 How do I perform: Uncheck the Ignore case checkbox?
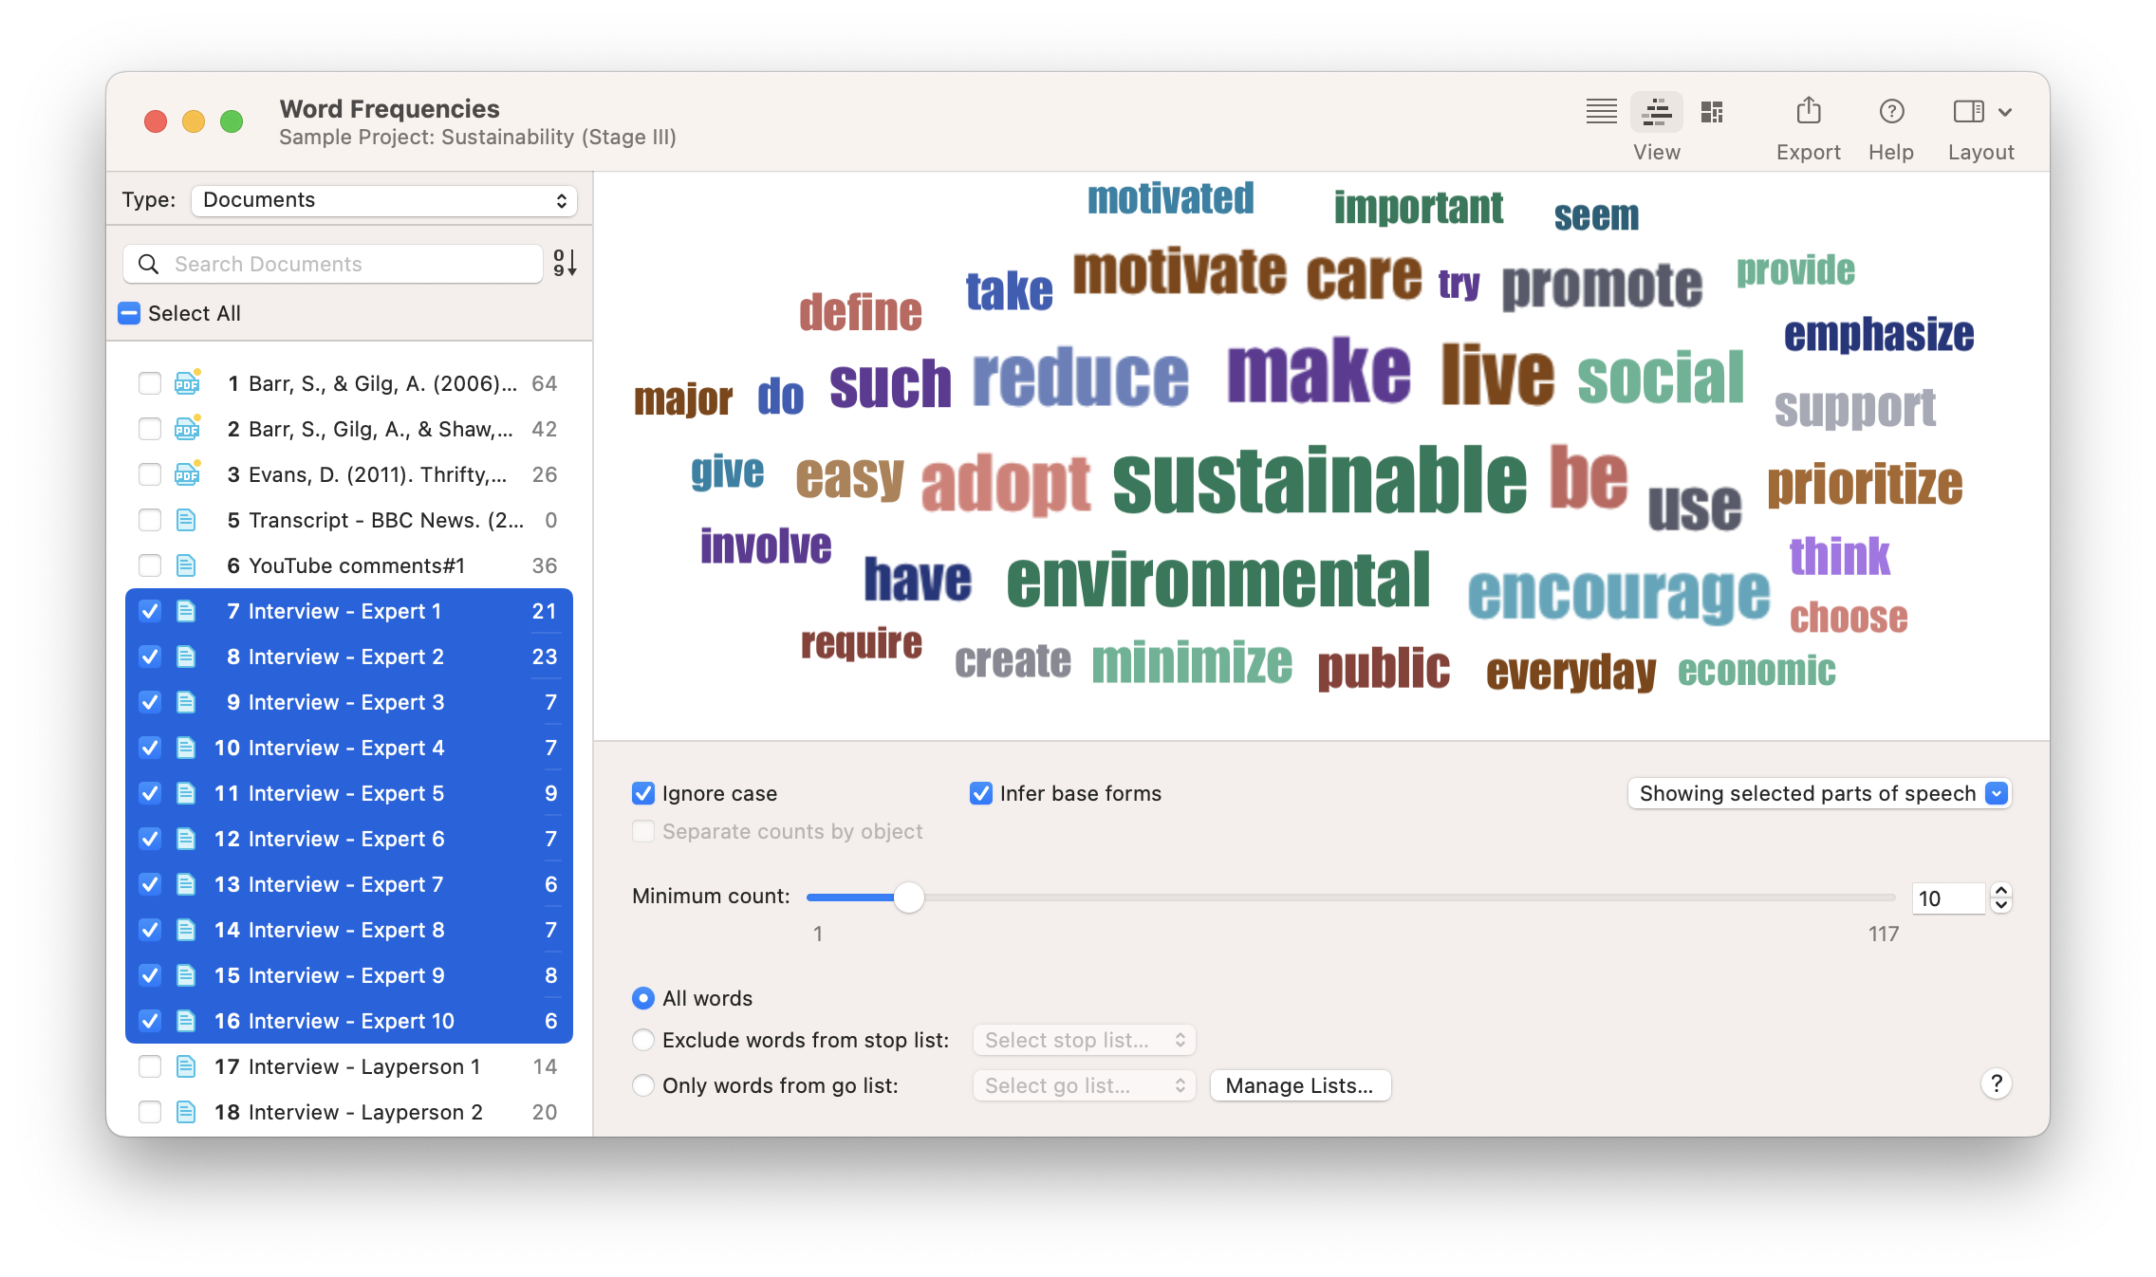click(x=643, y=793)
